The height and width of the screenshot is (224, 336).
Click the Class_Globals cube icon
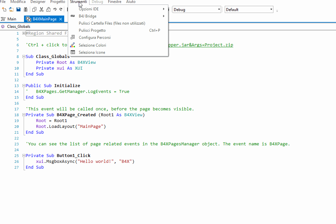pos(3,27)
